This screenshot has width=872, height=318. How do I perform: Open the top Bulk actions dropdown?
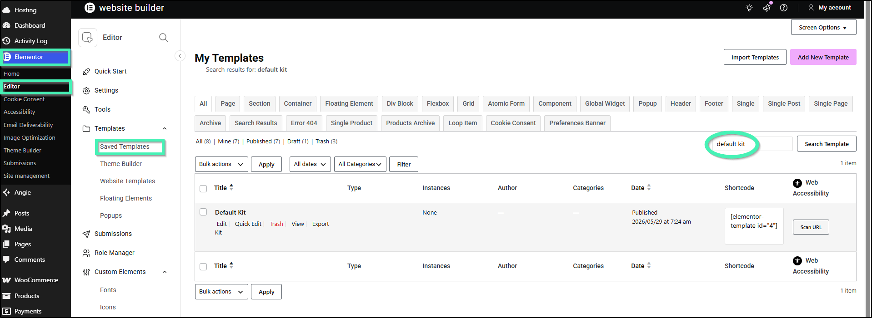221,164
